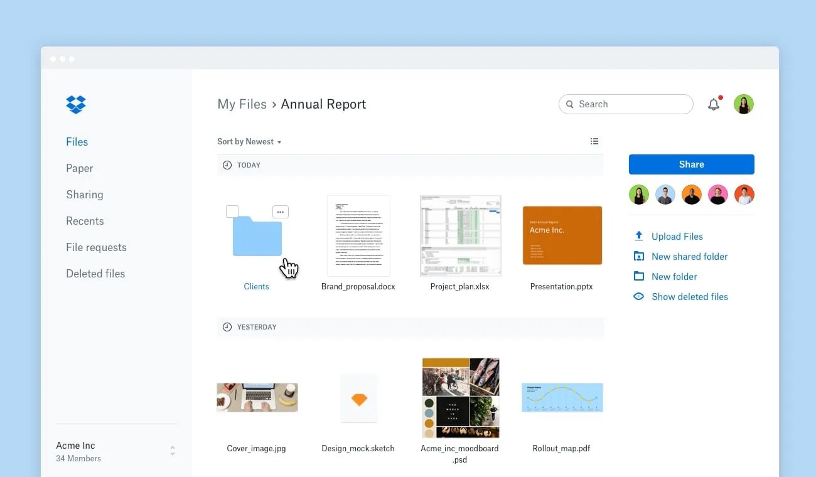Click the Show deleted files eye icon

(x=638, y=296)
